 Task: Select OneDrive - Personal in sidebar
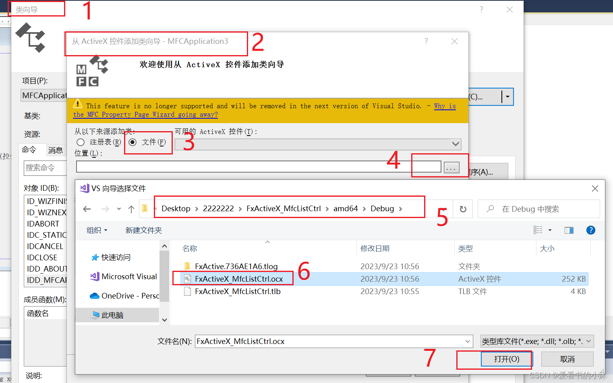[x=124, y=296]
